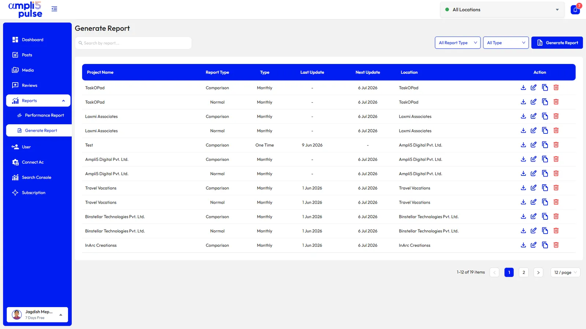
Task: Delete the Binstellar Normal report
Action: click(x=556, y=231)
